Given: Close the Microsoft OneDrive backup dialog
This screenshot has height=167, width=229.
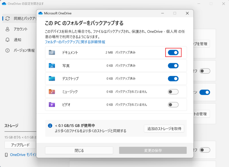Looking at the screenshot, I should pos(187,13).
